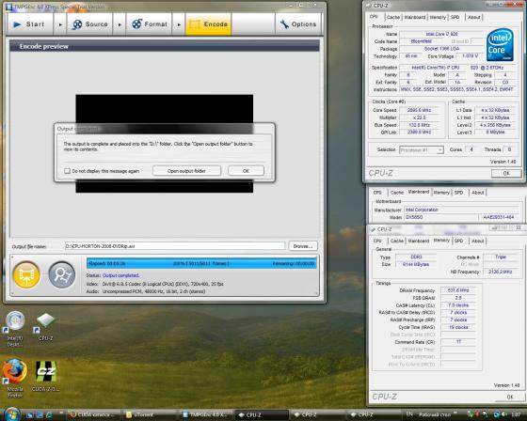Open the Source stage in TMPGEnc
Viewport: 527px width, 421px height.
90,24
